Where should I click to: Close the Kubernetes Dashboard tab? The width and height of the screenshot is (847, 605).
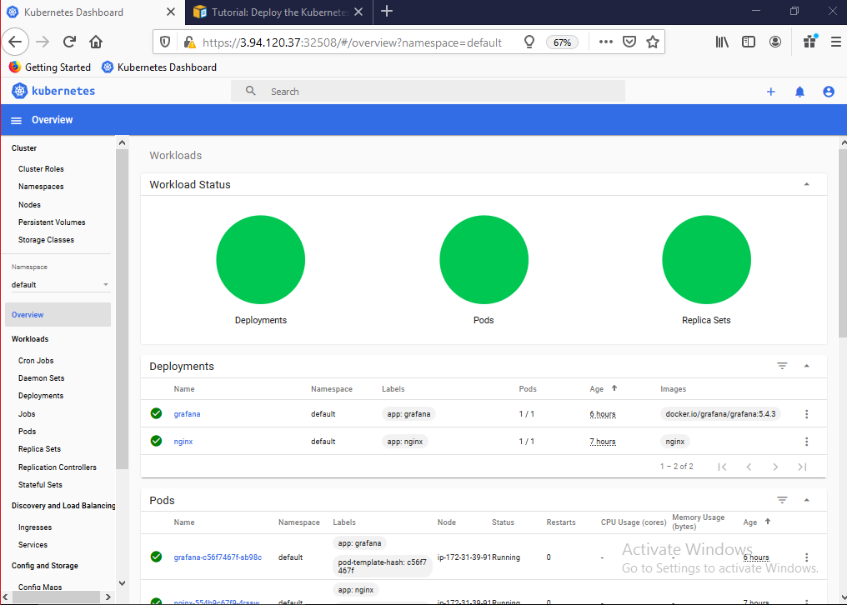[171, 12]
